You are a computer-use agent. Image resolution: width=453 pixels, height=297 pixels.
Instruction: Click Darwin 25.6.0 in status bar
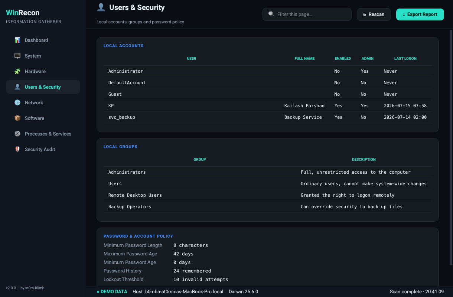[x=243, y=292]
